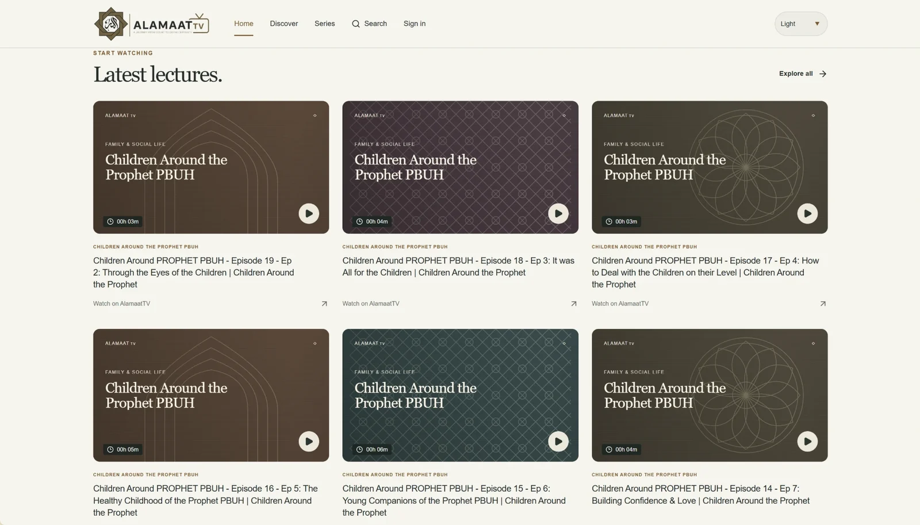The image size is (920, 525).
Task: Open the Episode 15 teal lattice thumbnail
Action: (x=461, y=395)
